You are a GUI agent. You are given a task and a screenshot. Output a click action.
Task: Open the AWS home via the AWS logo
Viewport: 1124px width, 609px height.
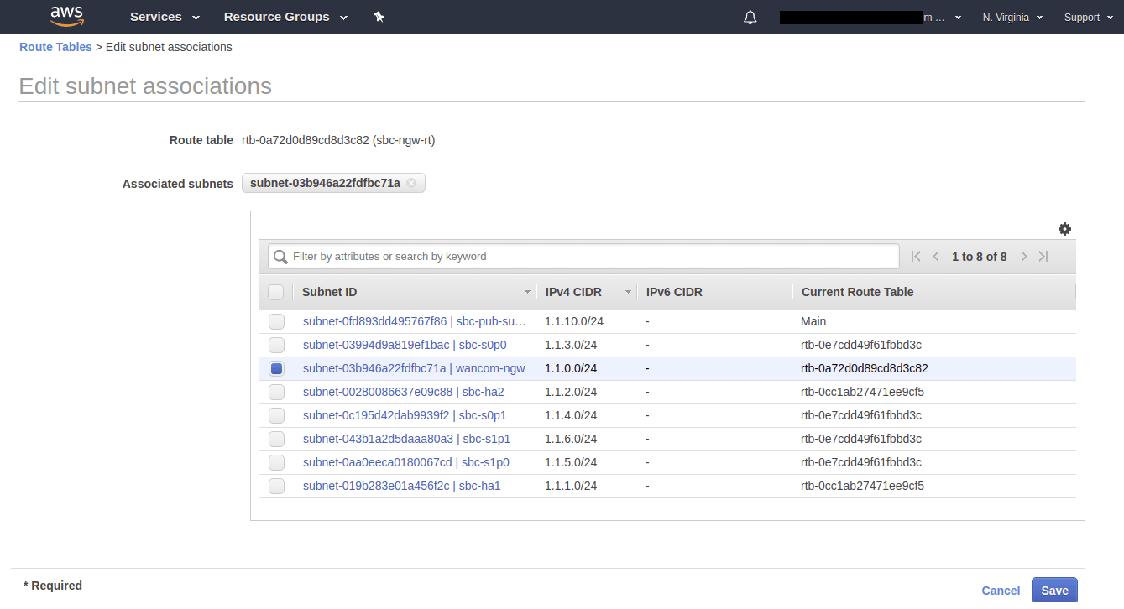(x=66, y=16)
